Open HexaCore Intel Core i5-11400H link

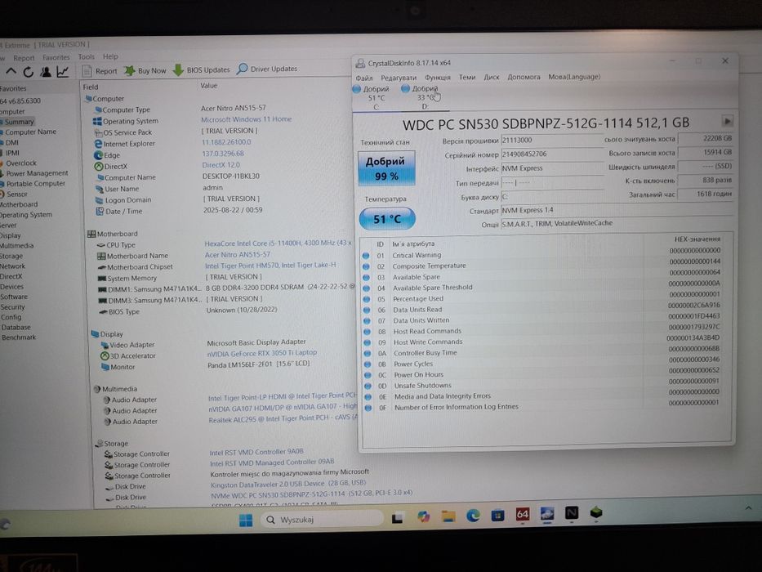tap(278, 244)
